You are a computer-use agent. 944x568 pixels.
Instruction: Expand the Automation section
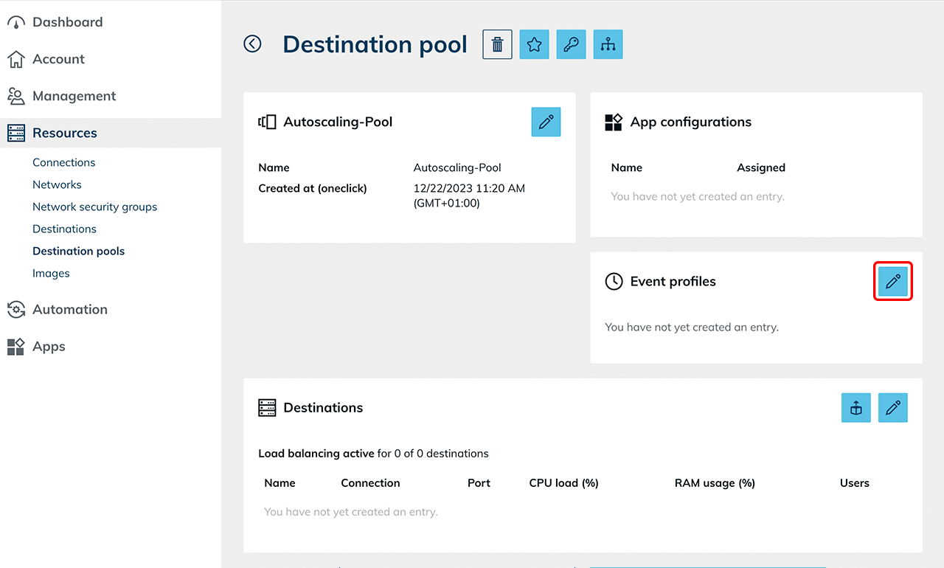coord(70,309)
